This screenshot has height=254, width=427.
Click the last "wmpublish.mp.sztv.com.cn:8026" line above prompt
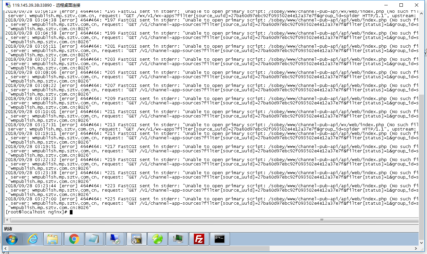click(50, 208)
